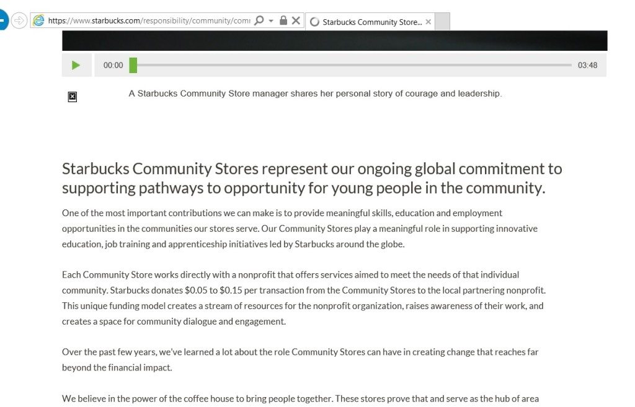Click paragraph starting 'One of the most important'
This screenshot has height=407, width=635.
(300, 229)
